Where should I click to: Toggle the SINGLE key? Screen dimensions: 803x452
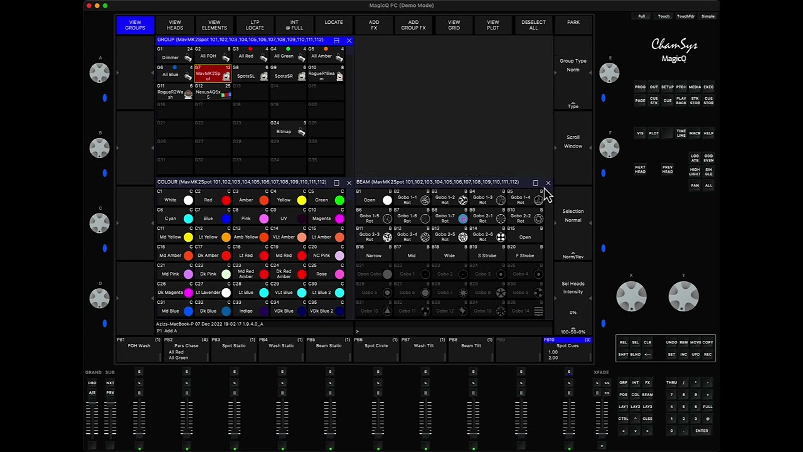click(x=708, y=172)
